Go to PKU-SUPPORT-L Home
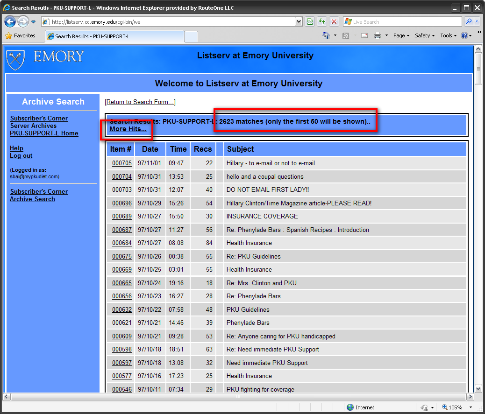This screenshot has width=485, height=414. coord(44,133)
